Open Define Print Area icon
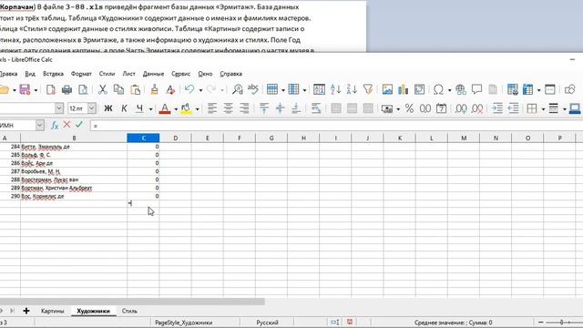 512,89
